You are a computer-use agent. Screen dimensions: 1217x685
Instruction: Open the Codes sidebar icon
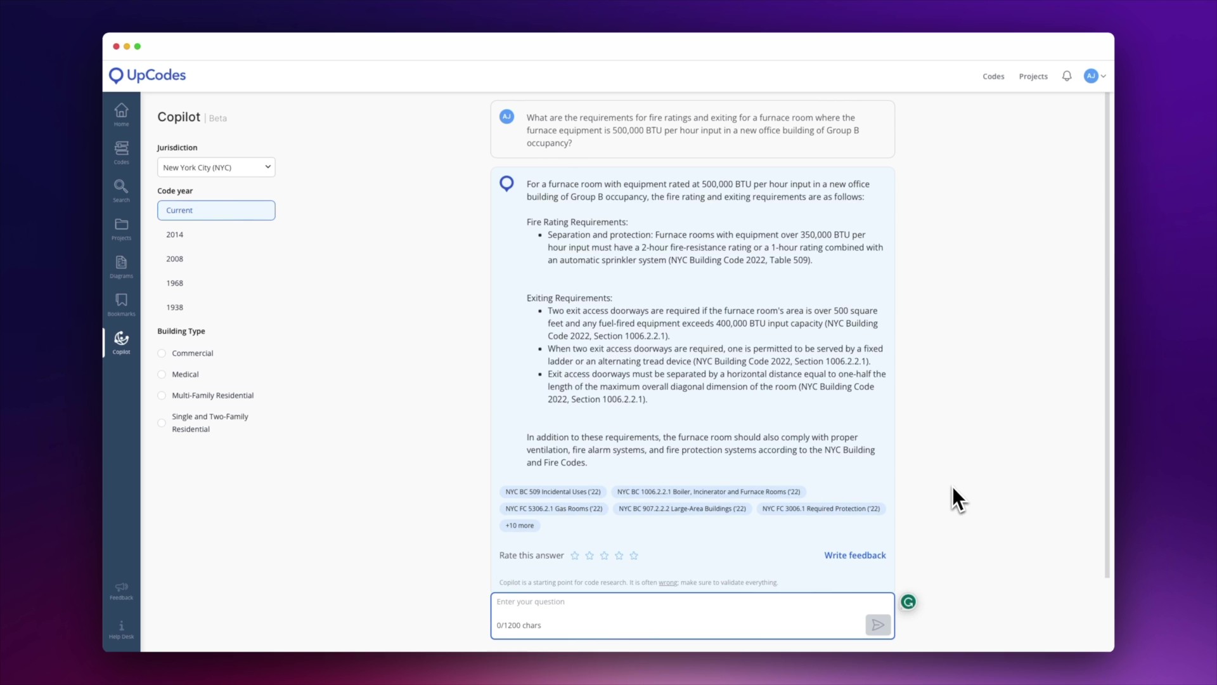click(121, 152)
